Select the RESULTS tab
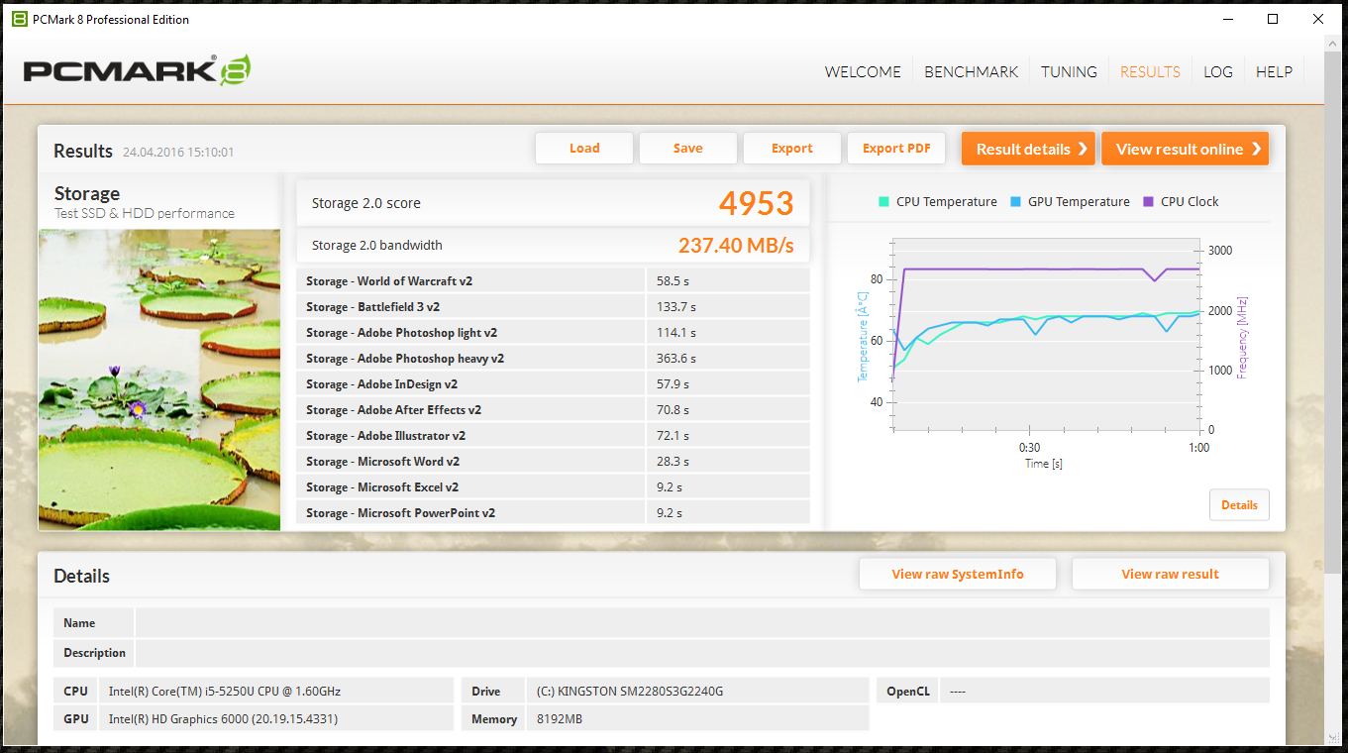Screen dimensions: 1348x753 (1150, 71)
